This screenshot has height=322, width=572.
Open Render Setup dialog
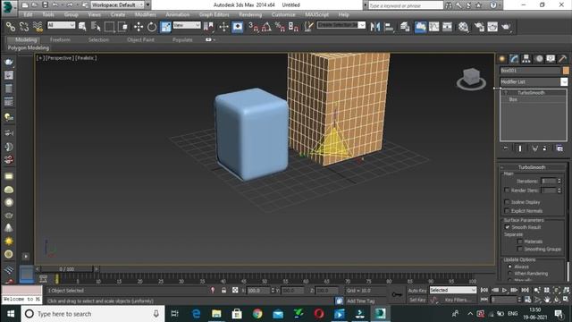[x=479, y=27]
